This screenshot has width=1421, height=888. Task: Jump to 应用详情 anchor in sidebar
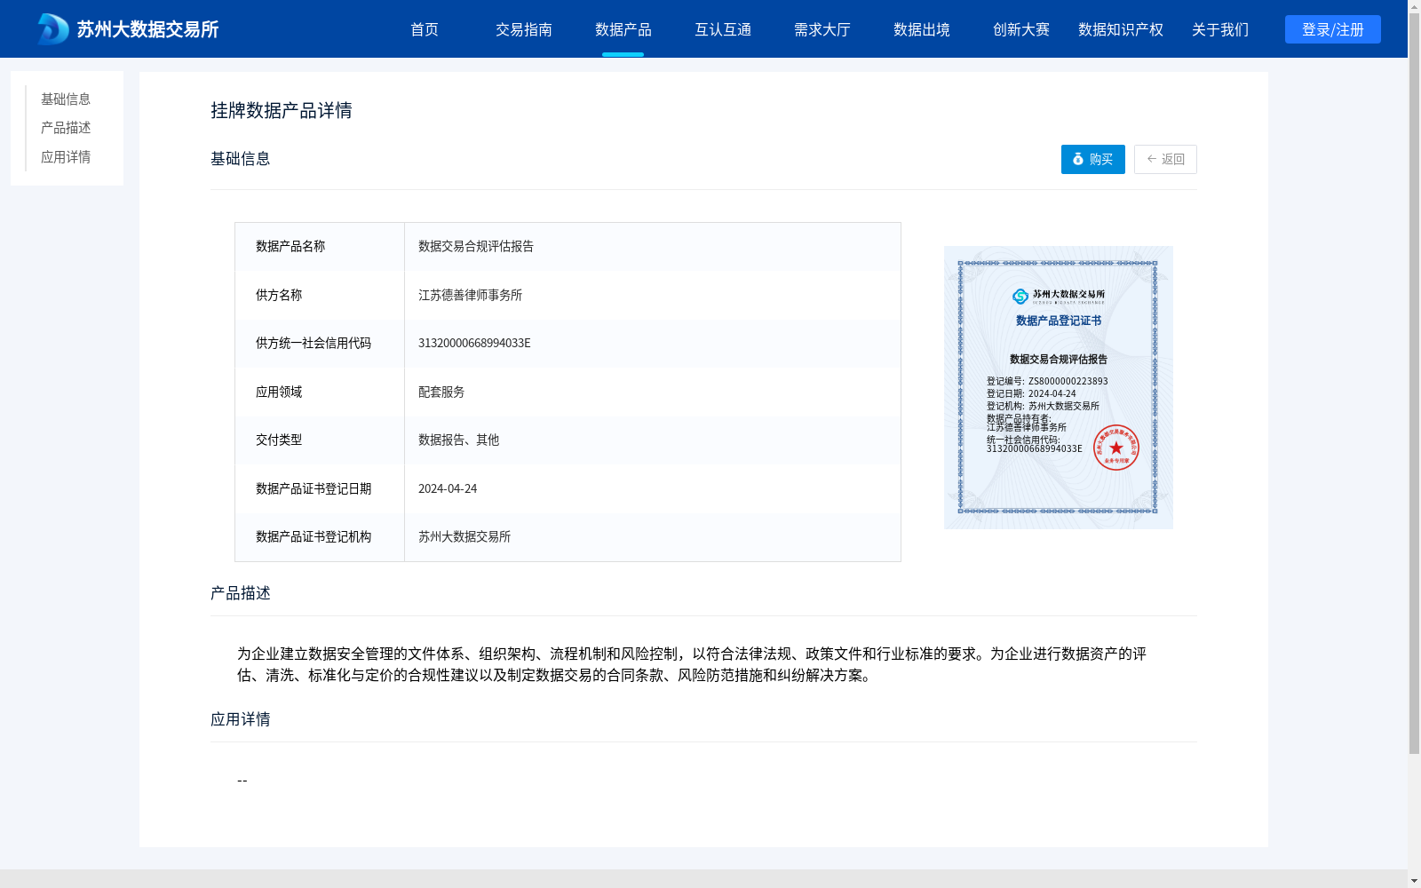click(x=66, y=157)
